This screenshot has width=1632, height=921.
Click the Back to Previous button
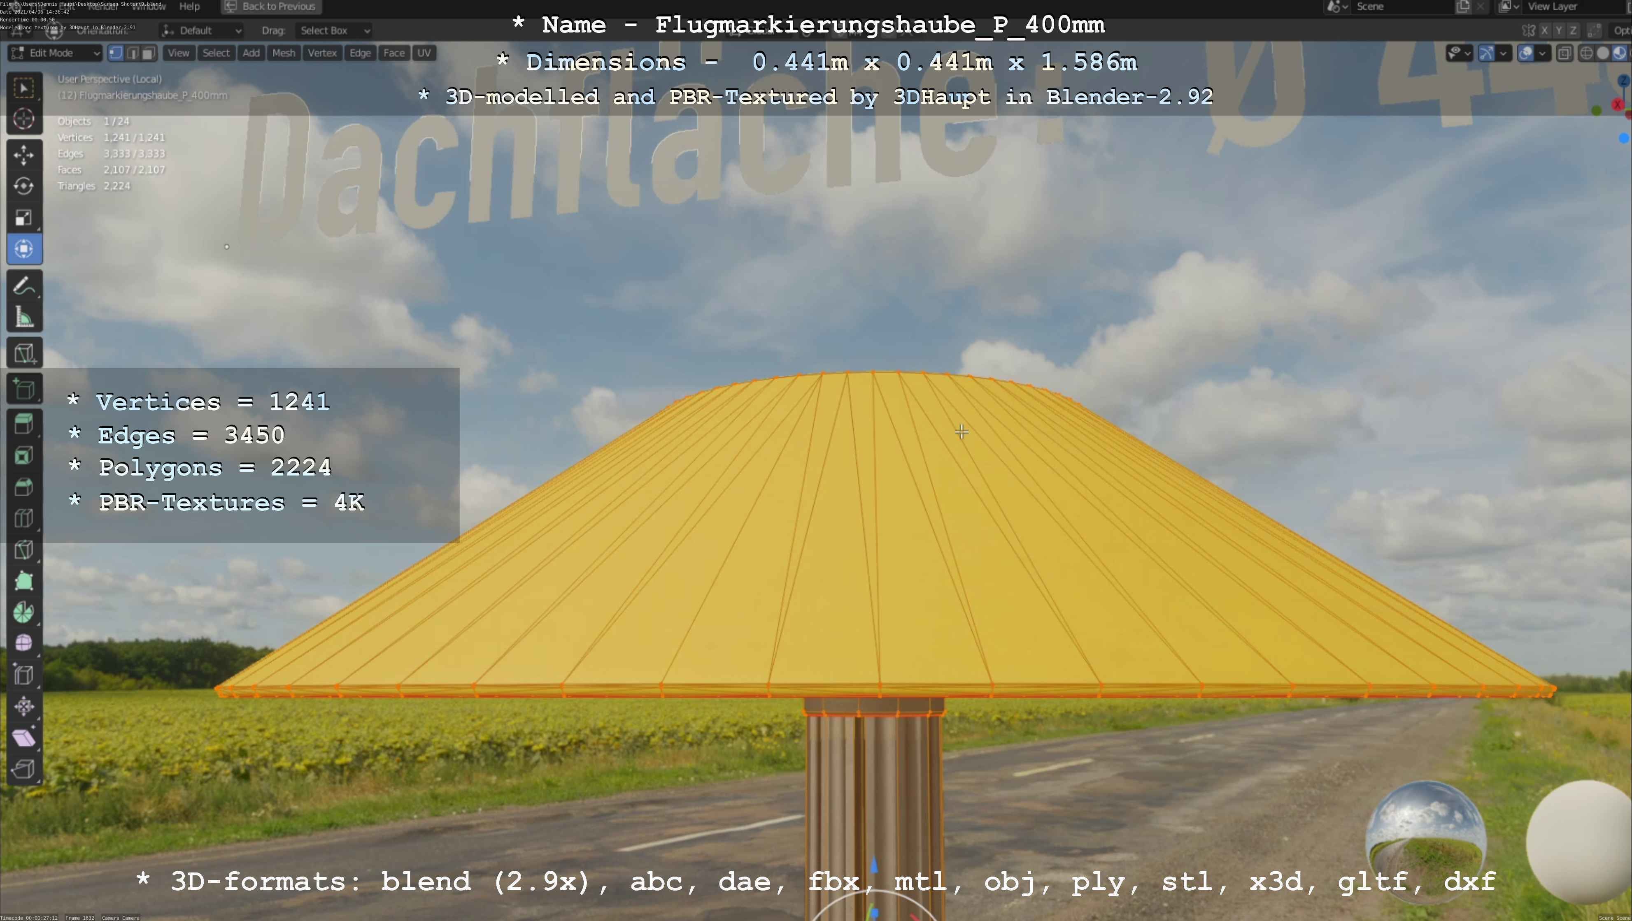271,6
